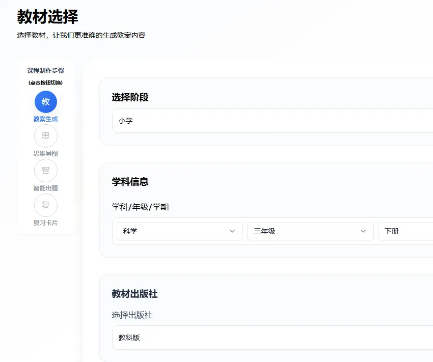This screenshot has width=433, height=362.
Task: Click the 复习卡片 step label
Action: click(x=45, y=223)
